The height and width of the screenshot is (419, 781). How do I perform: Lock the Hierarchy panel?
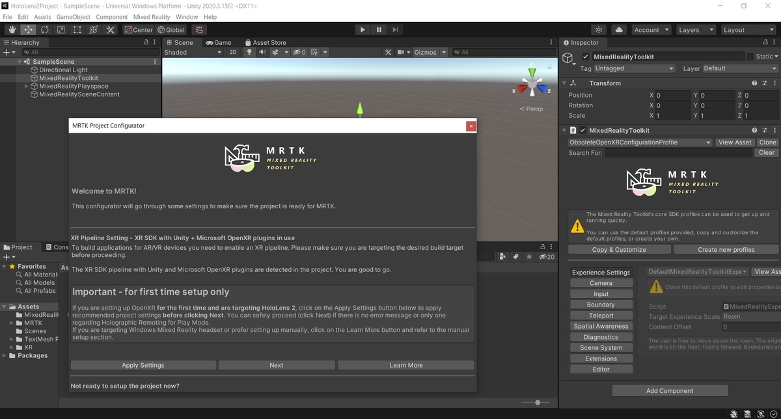click(x=146, y=42)
